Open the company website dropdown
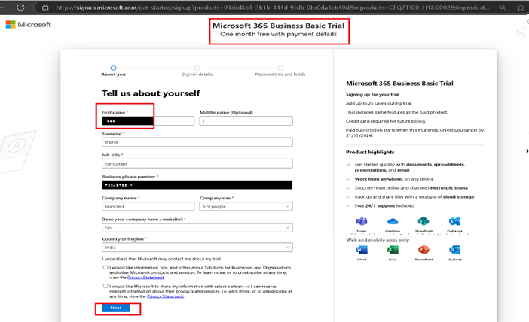This screenshot has width=529, height=322. (x=197, y=228)
